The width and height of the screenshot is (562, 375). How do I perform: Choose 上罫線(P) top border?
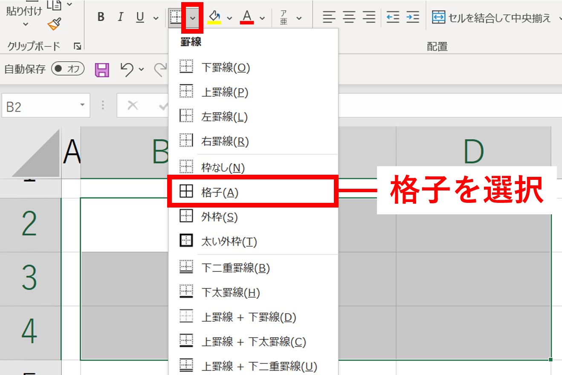tap(253, 92)
